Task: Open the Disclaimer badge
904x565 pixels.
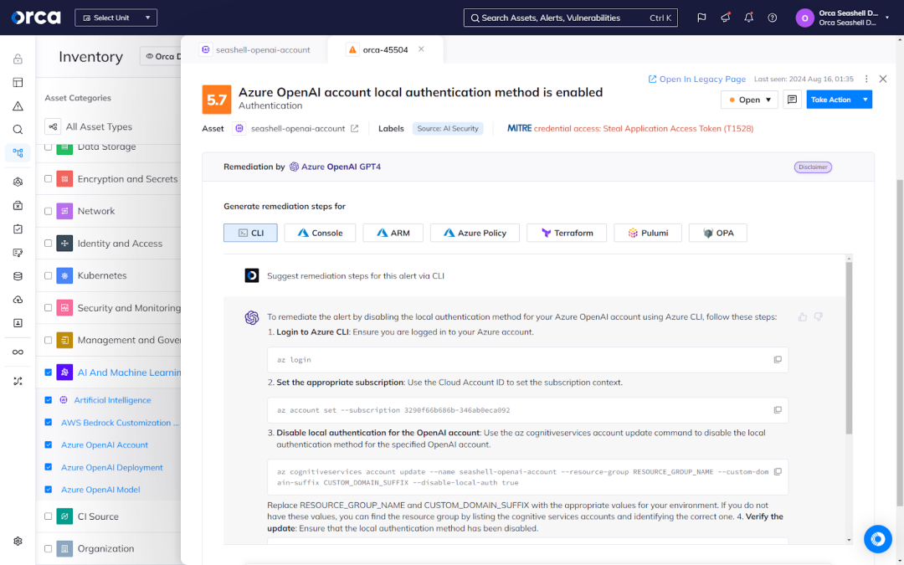Action: 813,167
